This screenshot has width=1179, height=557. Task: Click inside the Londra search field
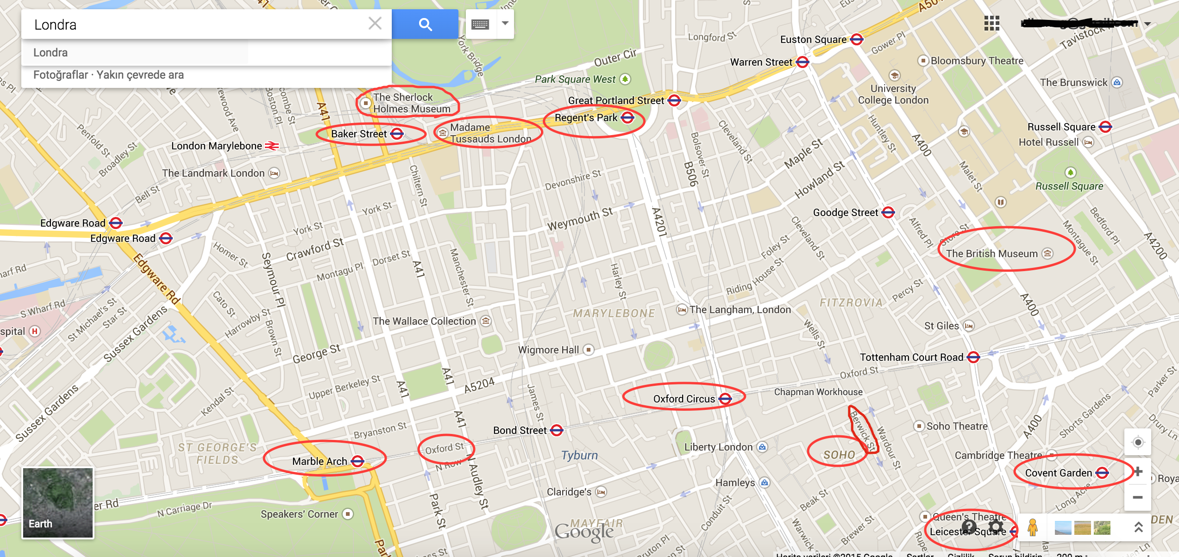[x=194, y=24]
